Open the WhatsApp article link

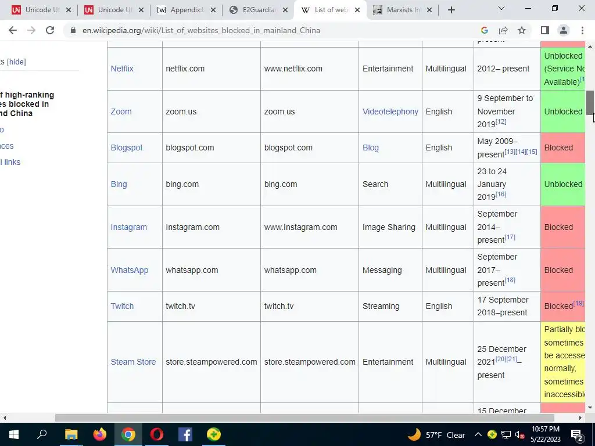point(130,270)
